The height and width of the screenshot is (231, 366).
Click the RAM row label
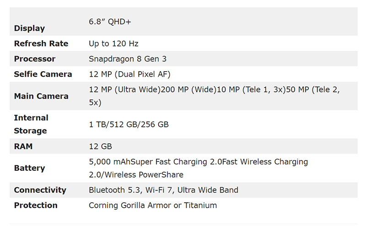pyautogui.click(x=23, y=147)
